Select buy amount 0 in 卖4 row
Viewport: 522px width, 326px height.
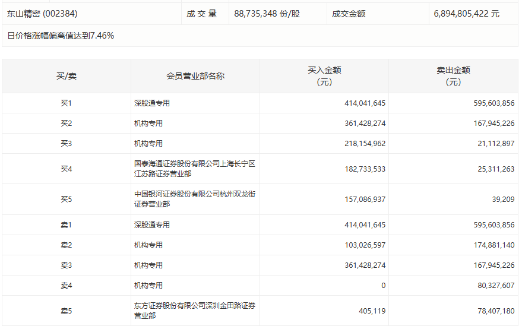coord(383,286)
